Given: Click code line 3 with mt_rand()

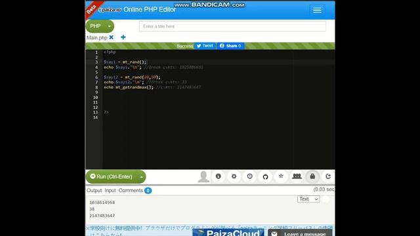Looking at the screenshot, I should point(125,62).
